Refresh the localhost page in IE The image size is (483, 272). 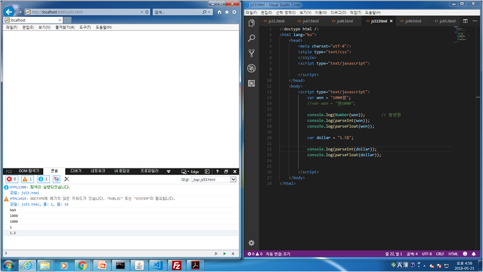click(147, 12)
